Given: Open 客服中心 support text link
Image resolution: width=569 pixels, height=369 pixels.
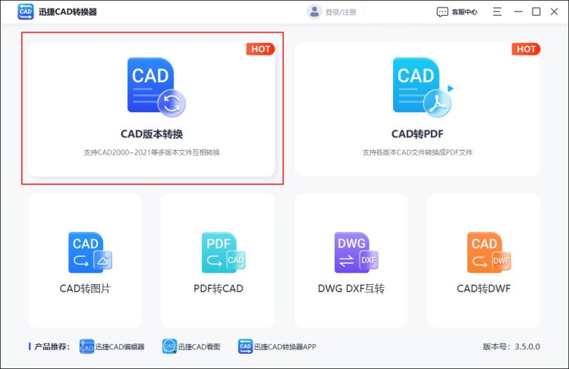Looking at the screenshot, I should click(464, 12).
